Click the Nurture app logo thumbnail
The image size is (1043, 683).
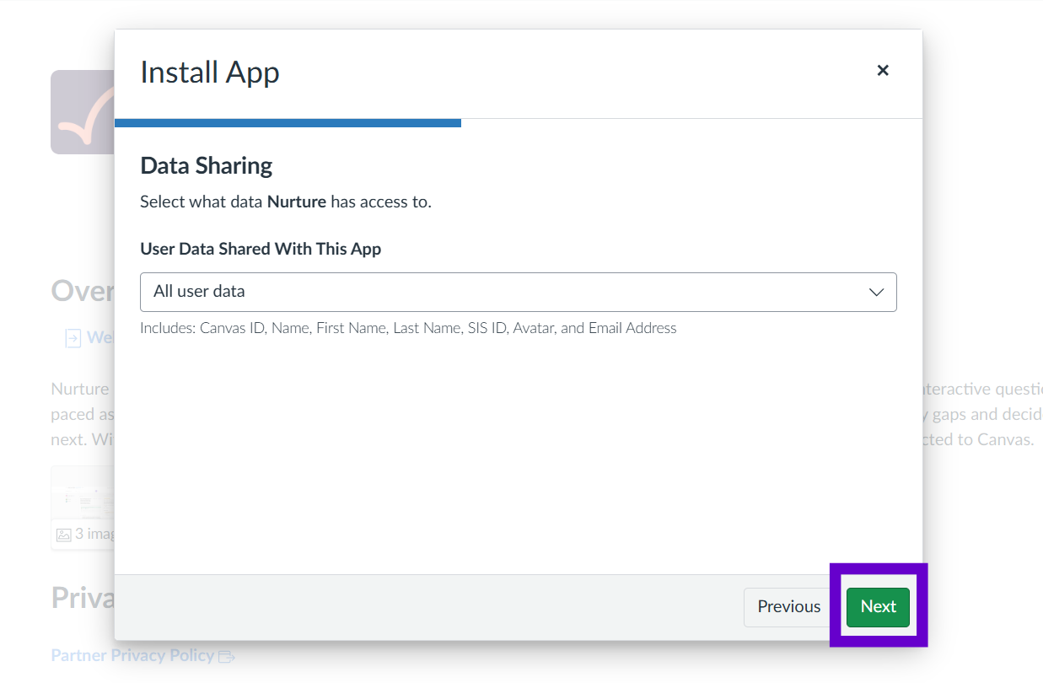[x=83, y=112]
